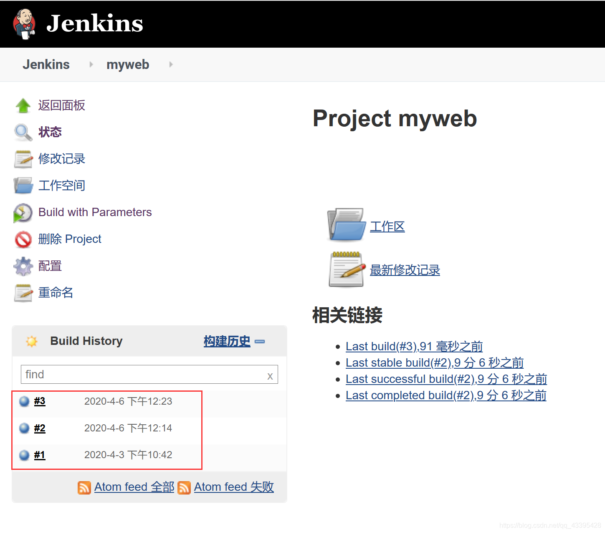
Task: Open build #3 link
Action: point(40,401)
